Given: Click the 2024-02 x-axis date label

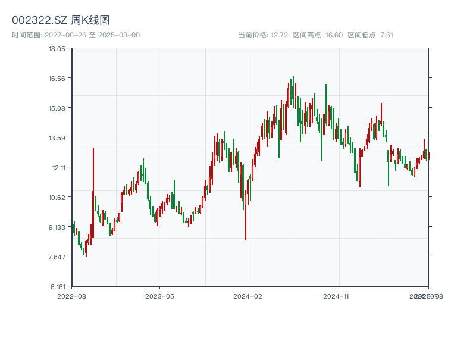Looking at the screenshot, I should pos(248,296).
